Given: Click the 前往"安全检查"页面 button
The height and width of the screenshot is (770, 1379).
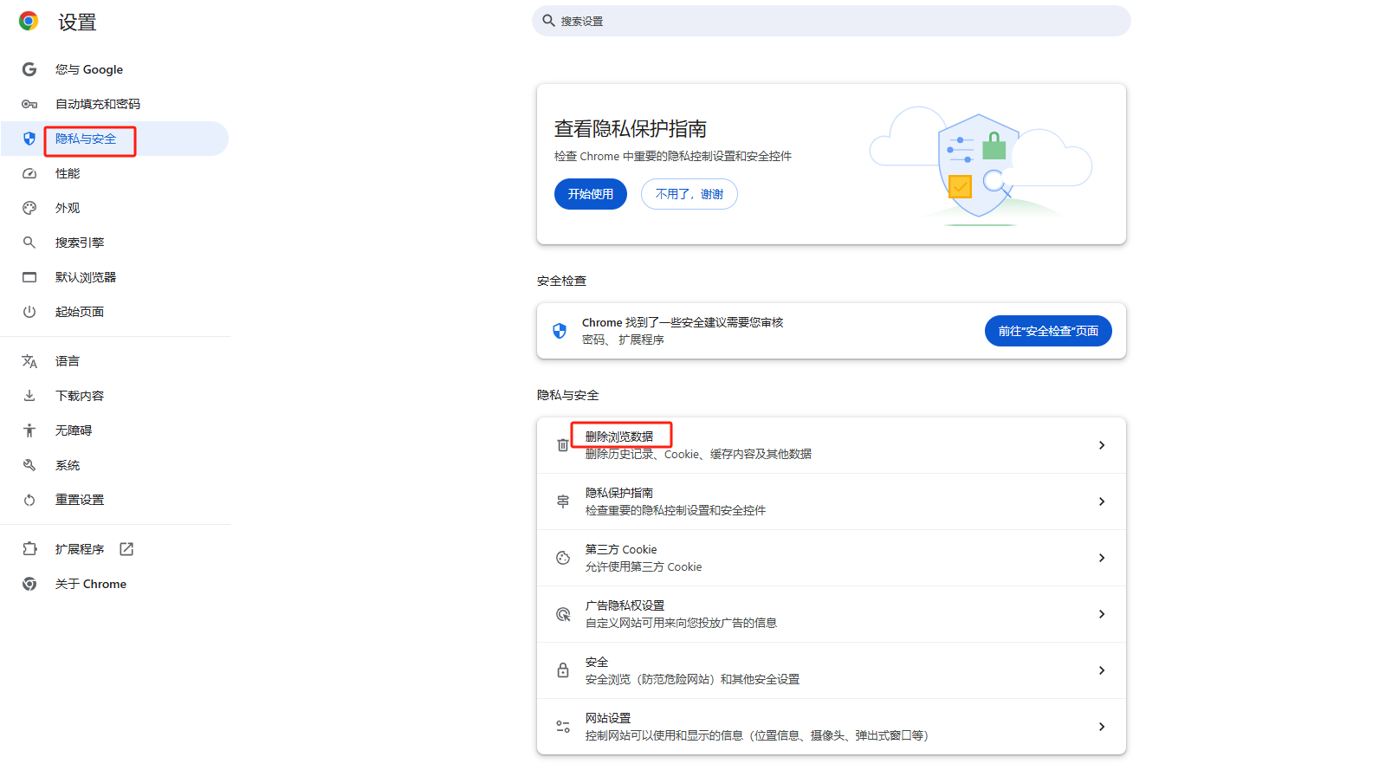Looking at the screenshot, I should tap(1047, 331).
